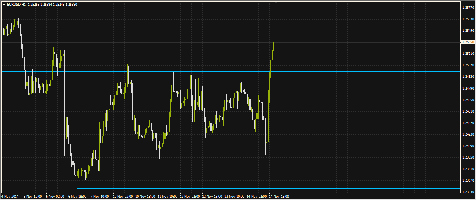
Task: Click the 1.24230 price scale label
Action: pyautogui.click(x=468, y=134)
